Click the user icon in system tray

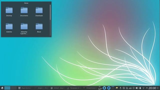tap(120, 88)
